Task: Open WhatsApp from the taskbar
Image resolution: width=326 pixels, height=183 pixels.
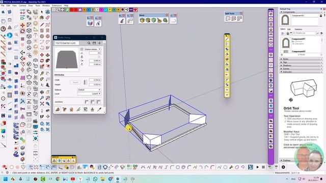Action: pyautogui.click(x=95, y=179)
